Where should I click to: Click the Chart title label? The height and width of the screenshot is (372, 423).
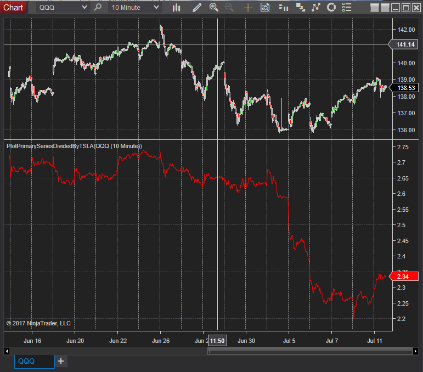coord(13,7)
